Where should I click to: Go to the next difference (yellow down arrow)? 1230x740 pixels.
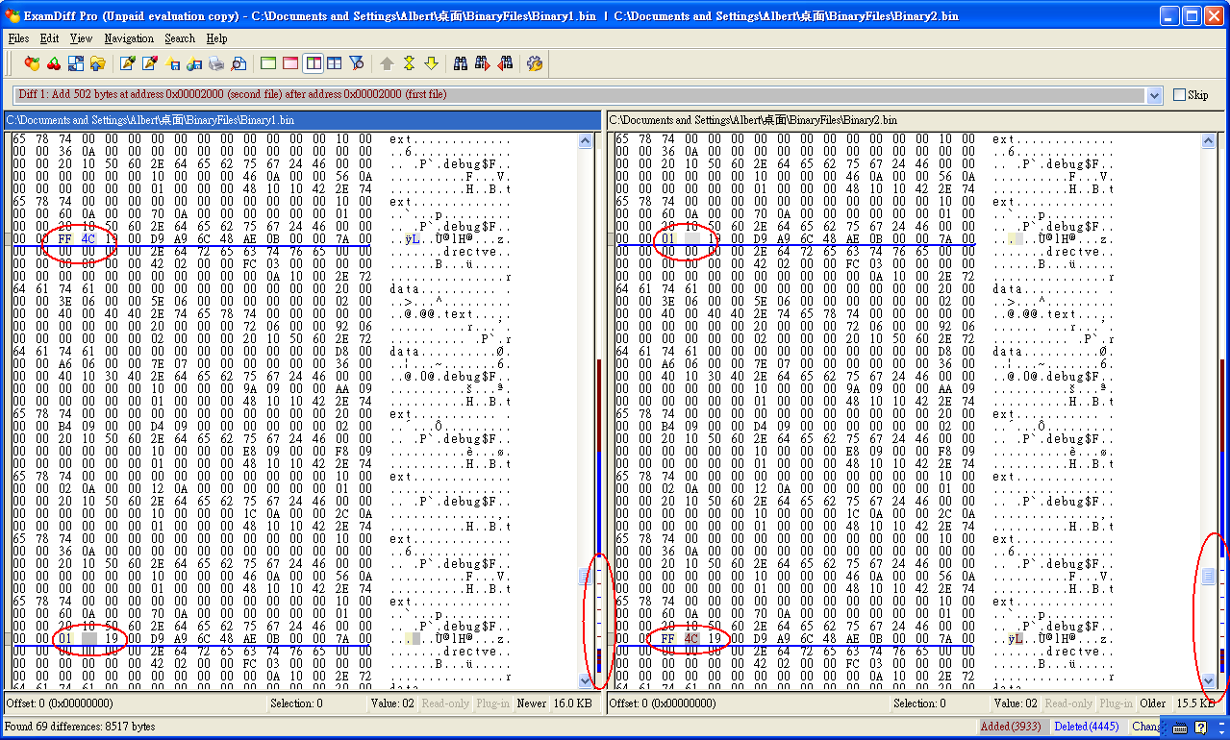point(431,63)
